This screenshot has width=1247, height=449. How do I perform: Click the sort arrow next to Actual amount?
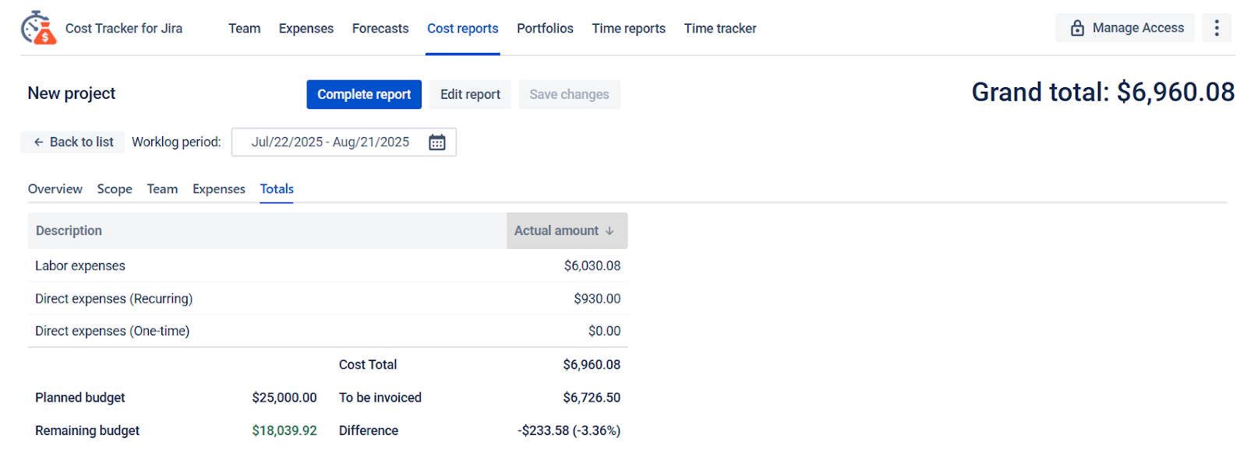click(x=609, y=231)
